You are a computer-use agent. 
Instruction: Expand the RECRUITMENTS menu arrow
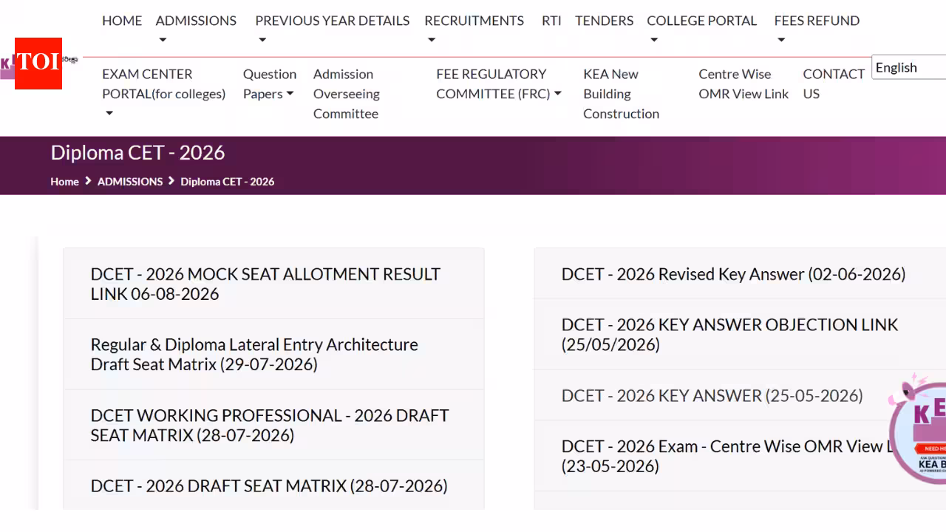432,41
